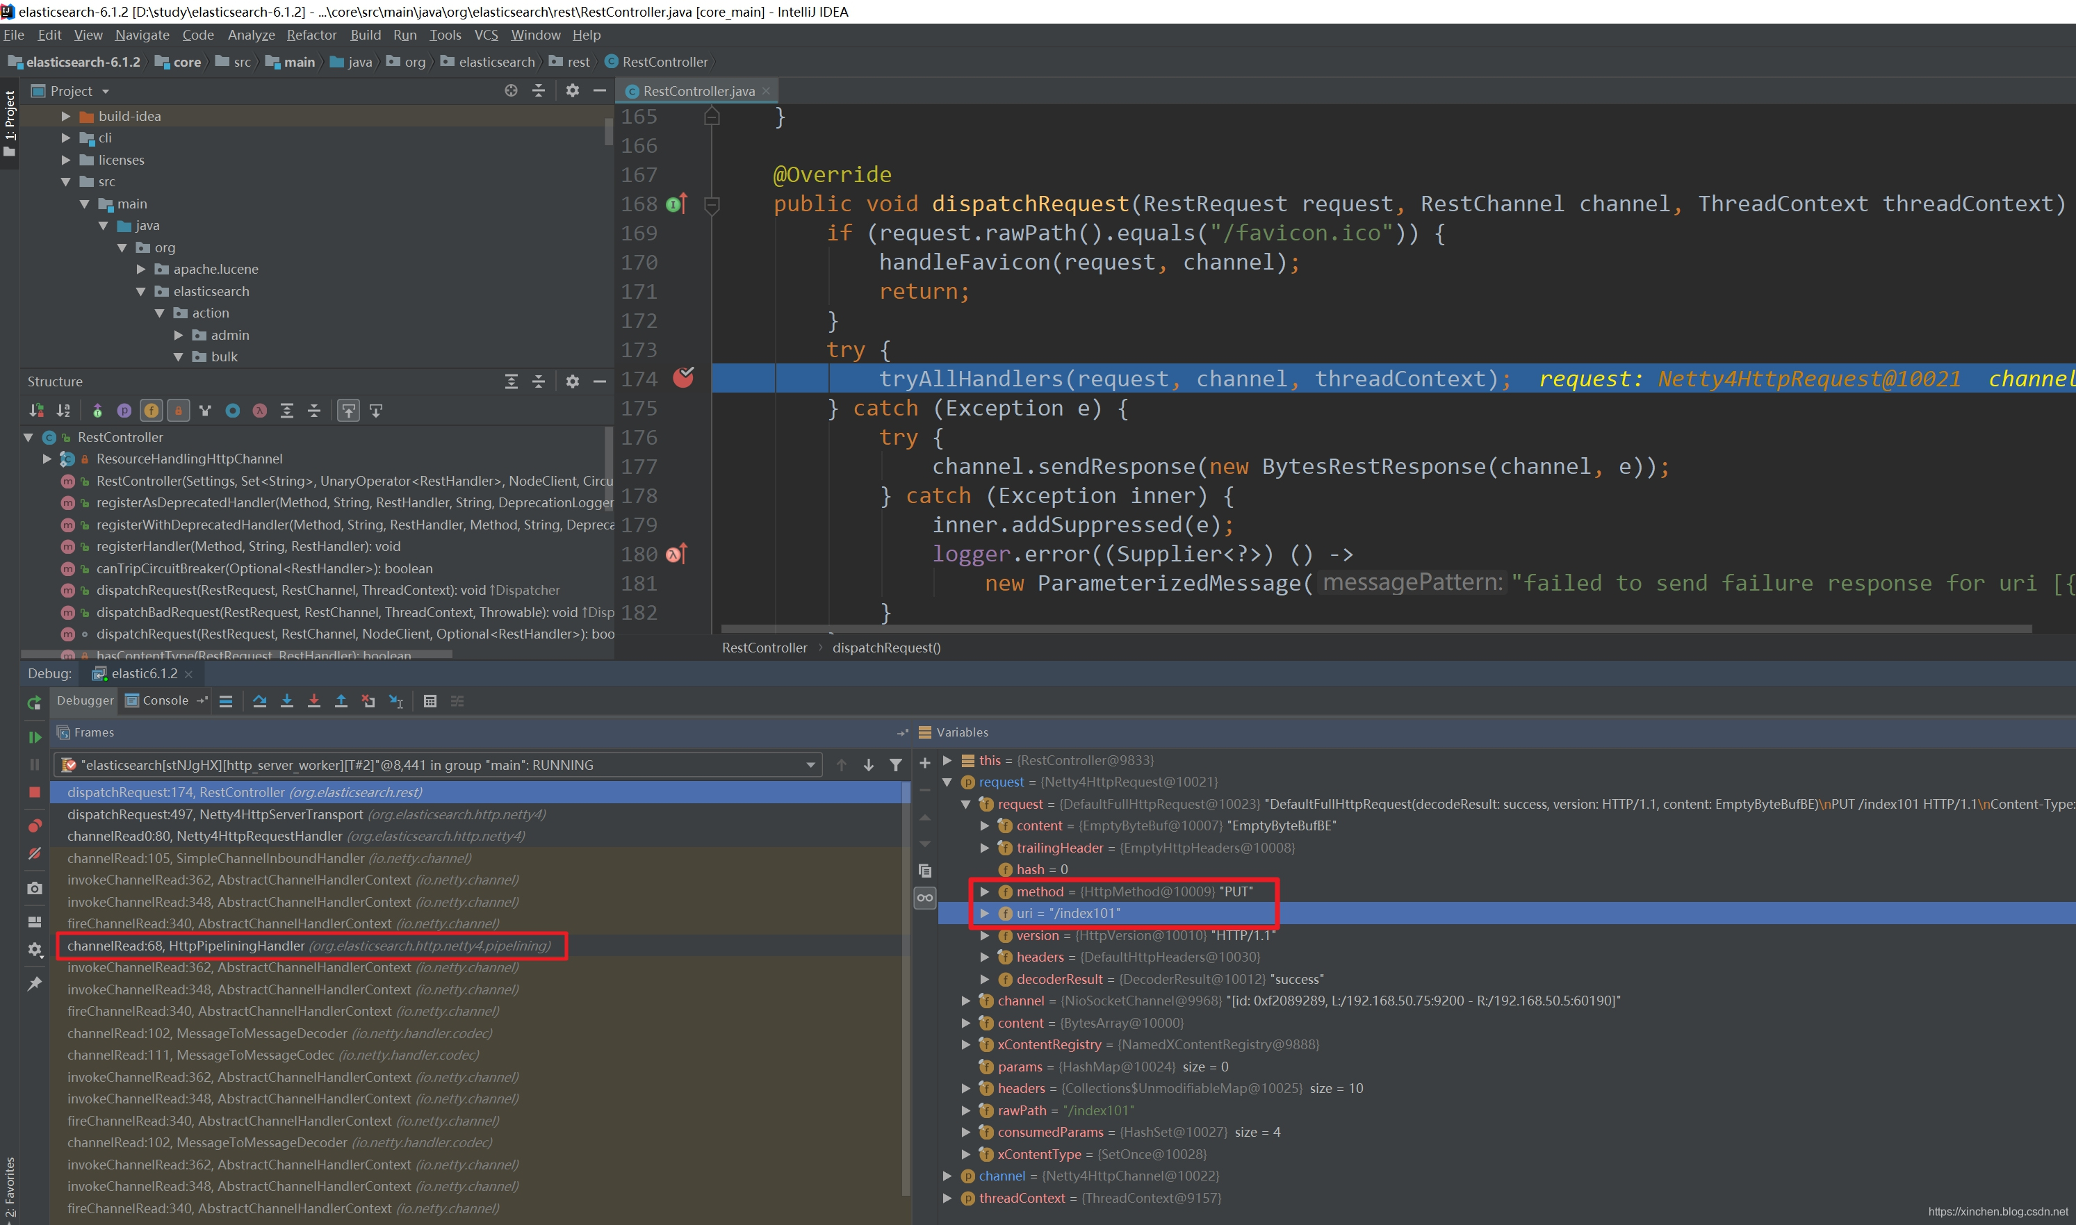
Task: Select next frame with down arrow
Action: click(x=868, y=765)
